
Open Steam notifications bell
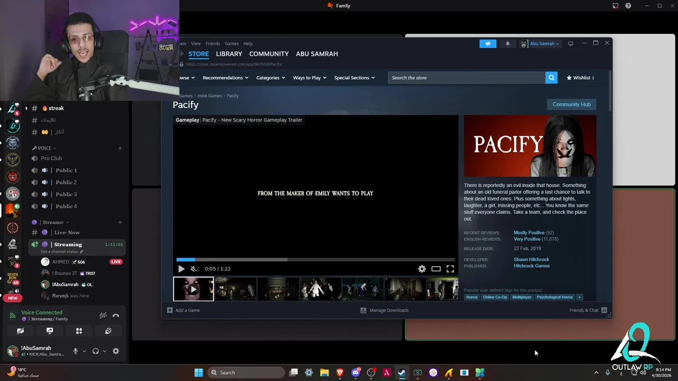(x=507, y=43)
